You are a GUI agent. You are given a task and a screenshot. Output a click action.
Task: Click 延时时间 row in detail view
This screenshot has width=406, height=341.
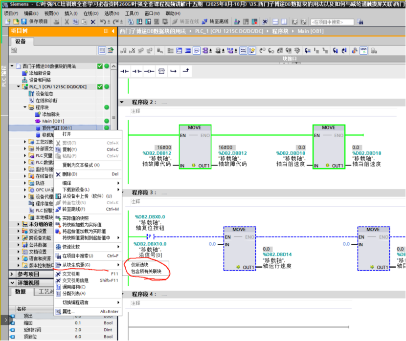pyautogui.click(x=63, y=330)
